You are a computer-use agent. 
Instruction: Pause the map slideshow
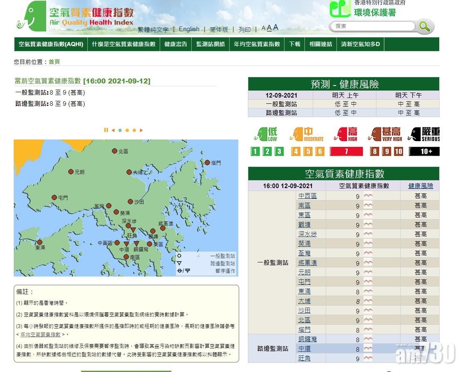(x=106, y=130)
